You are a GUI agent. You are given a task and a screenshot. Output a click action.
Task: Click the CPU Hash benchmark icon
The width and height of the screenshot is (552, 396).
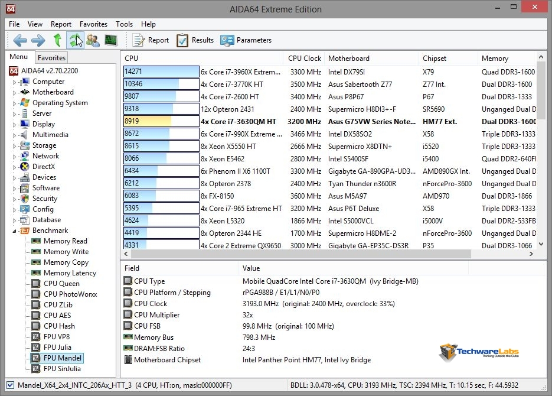(x=36, y=326)
